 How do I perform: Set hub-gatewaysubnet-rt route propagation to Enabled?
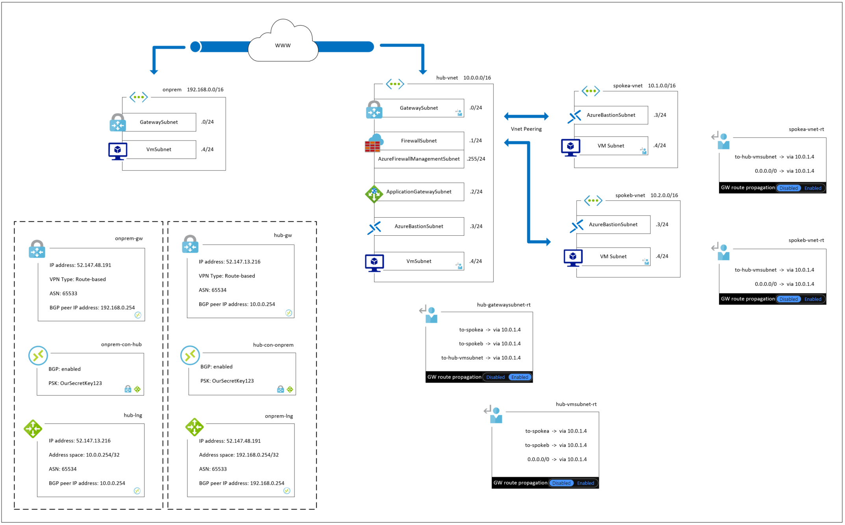520,377
